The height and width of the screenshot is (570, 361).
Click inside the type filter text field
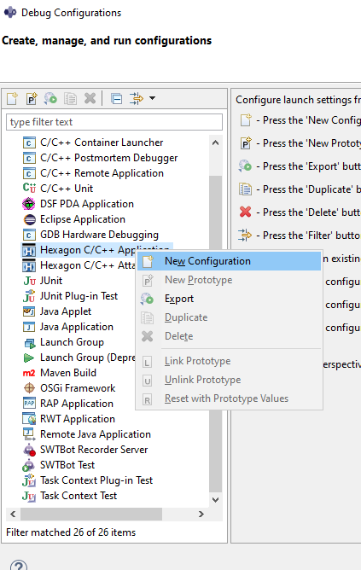coord(114,122)
